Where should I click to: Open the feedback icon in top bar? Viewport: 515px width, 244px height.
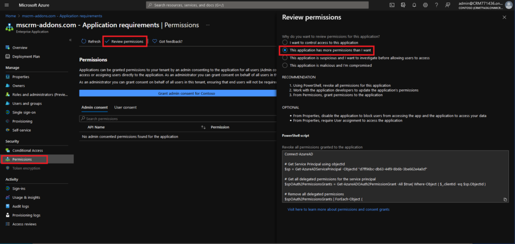(448, 5)
